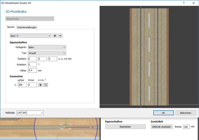Remove current Spur with minus button
This screenshot has width=199, height=140.
(60, 36)
